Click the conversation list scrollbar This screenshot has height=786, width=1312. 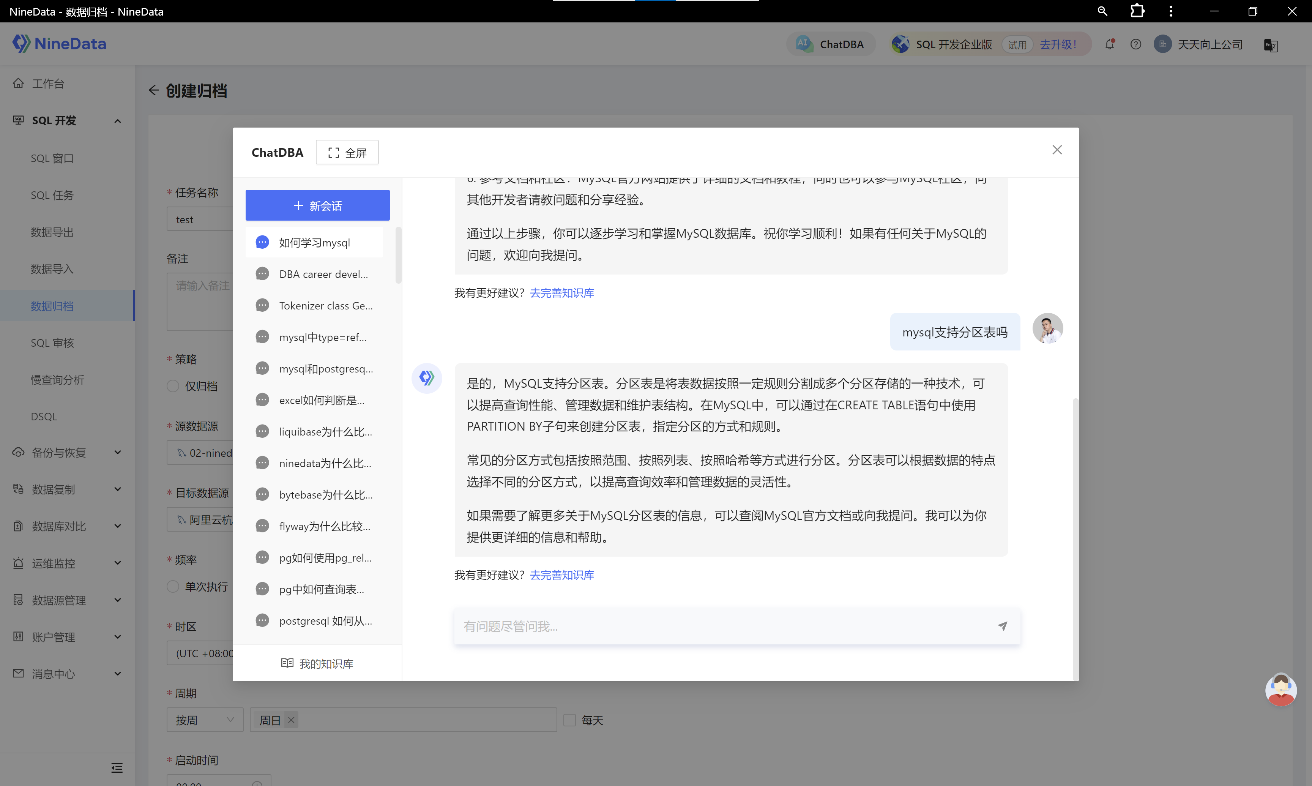coord(398,255)
